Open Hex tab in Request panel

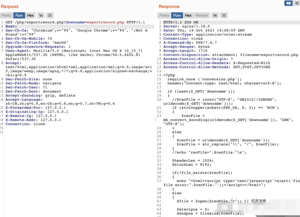coord(30,15)
